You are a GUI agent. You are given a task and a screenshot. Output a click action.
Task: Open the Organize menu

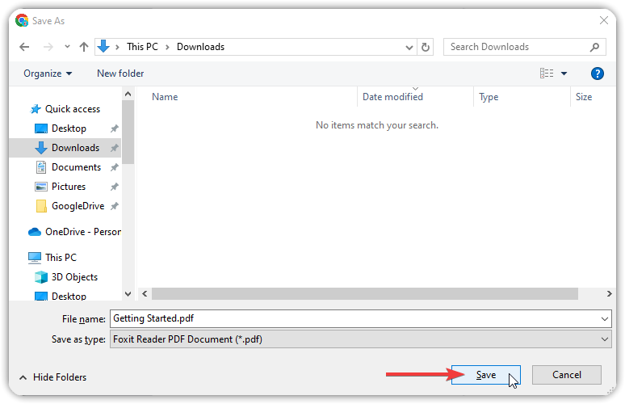coord(48,74)
